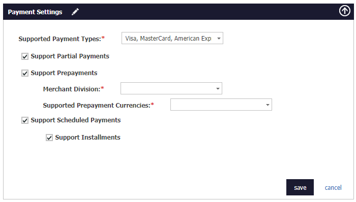Click the Payment Settings header title

35,12
